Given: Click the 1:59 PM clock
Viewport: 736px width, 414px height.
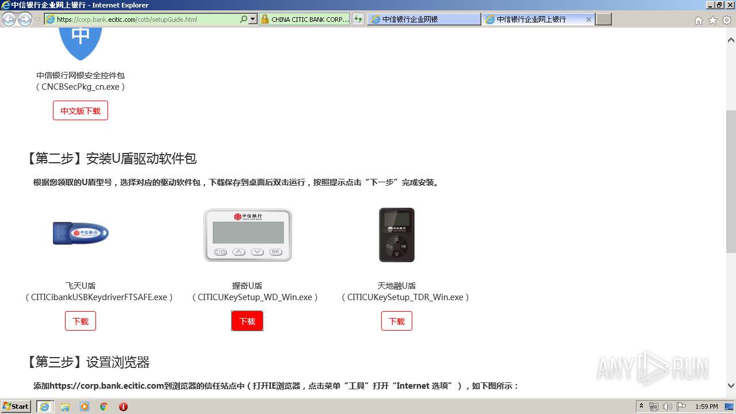Looking at the screenshot, I should [x=706, y=407].
